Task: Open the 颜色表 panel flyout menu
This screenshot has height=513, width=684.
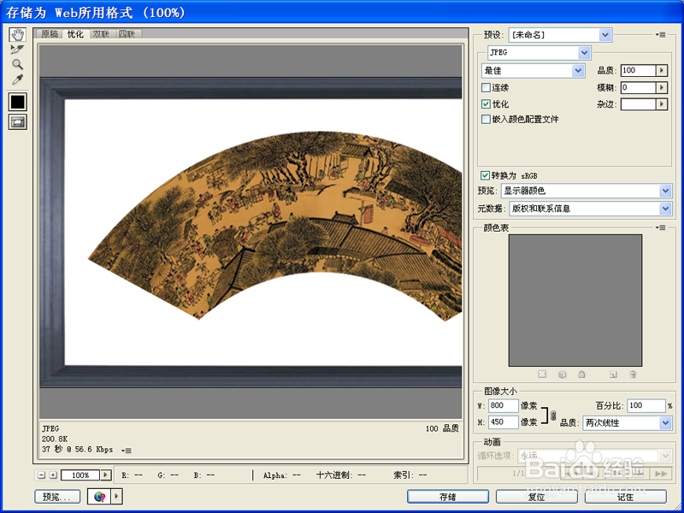Action: tap(661, 227)
